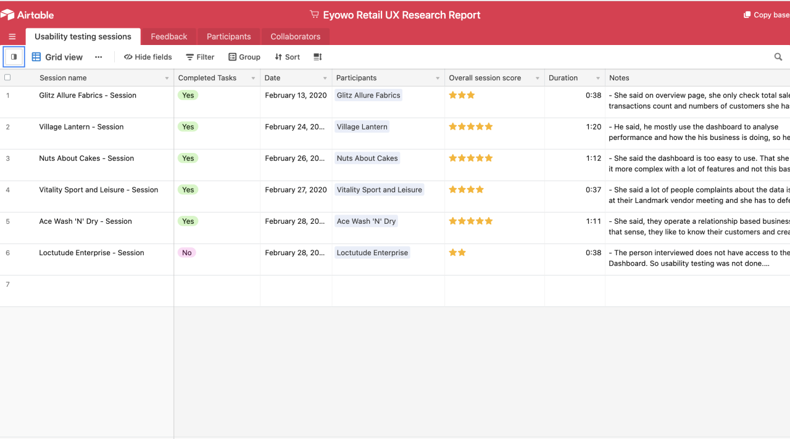790x439 pixels.
Task: Select the empty Session name cell in row 7
Action: 104,290
